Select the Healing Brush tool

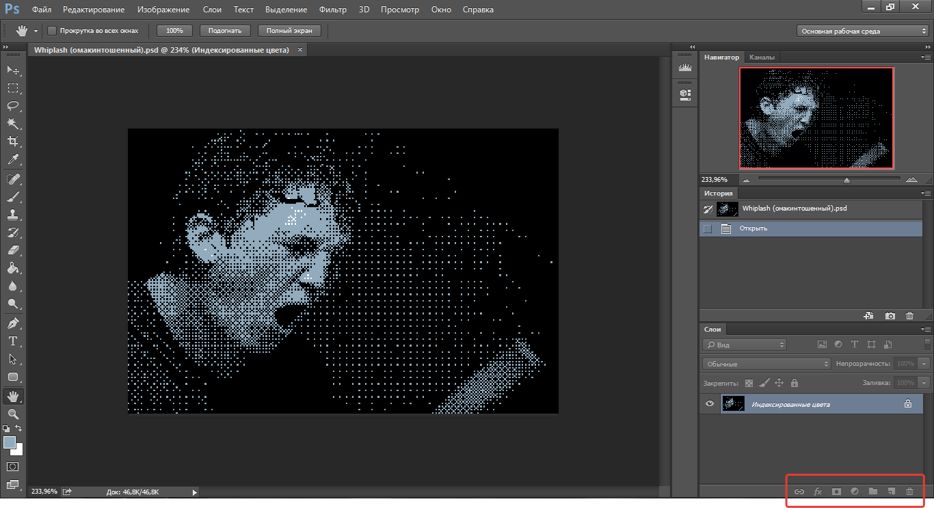point(13,179)
